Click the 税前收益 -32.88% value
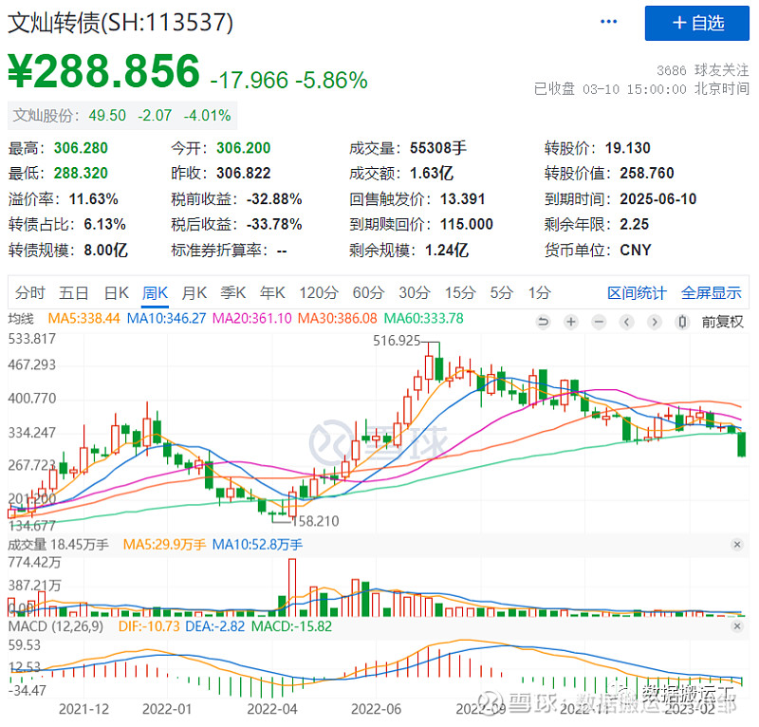The height and width of the screenshot is (727, 759). [274, 198]
